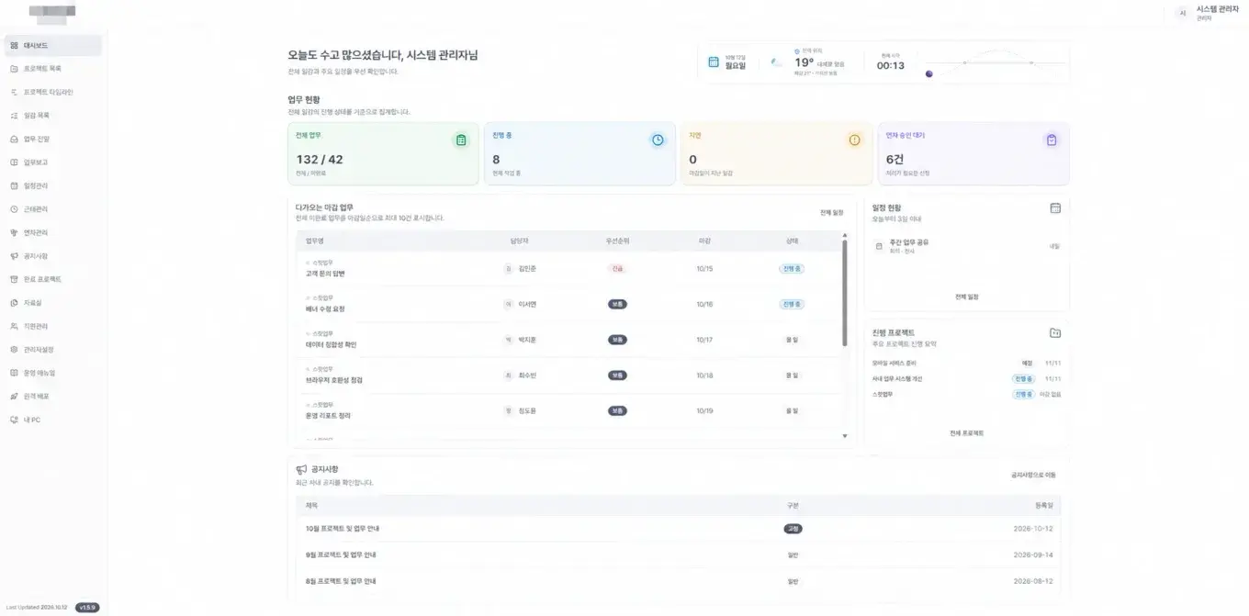
Task: Click the calendar icon next to 월요일
Action: (x=714, y=62)
